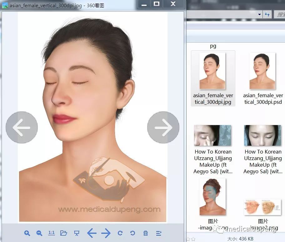Viewport: 285px width, 242px height.
Task: Rotate the image clockwise
Action: (x=120, y=233)
